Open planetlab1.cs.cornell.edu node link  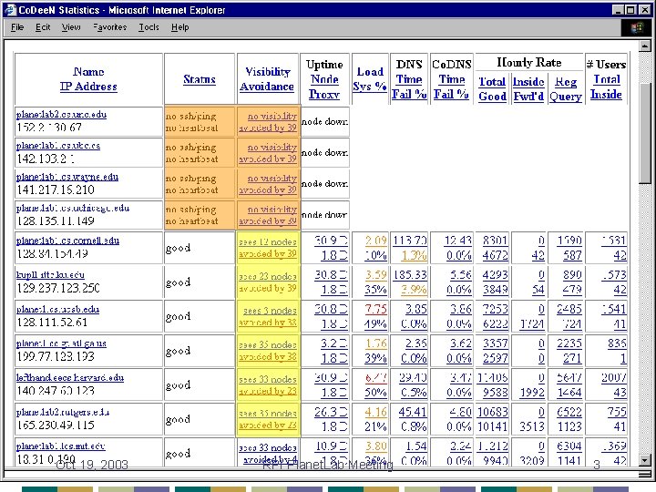(x=67, y=241)
